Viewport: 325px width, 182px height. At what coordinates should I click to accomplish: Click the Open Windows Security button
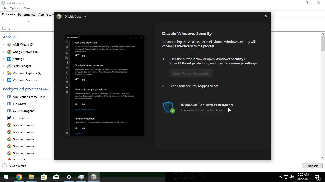tap(191, 73)
